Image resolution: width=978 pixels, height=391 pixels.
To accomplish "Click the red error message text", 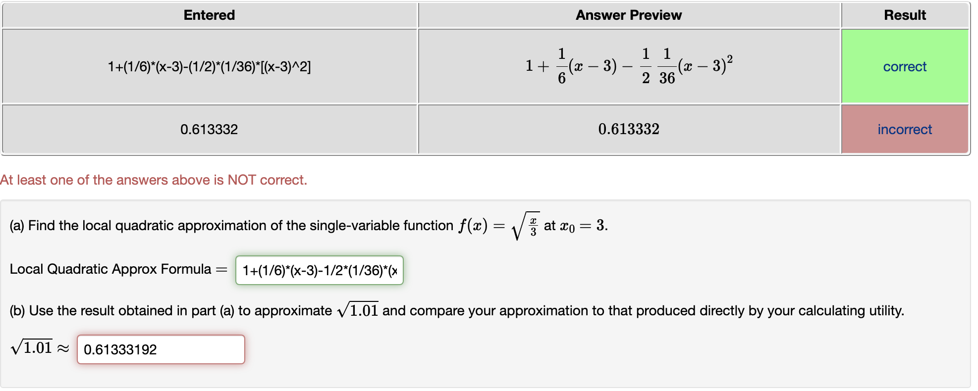I will (154, 180).
